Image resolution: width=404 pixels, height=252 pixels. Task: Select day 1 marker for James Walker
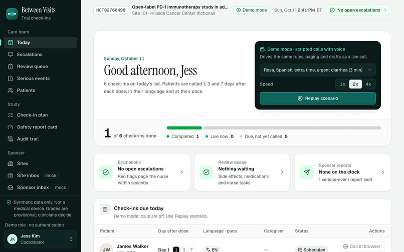coord(176,249)
